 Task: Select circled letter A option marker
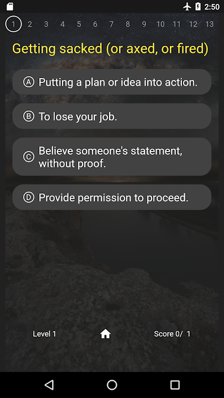coord(29,82)
